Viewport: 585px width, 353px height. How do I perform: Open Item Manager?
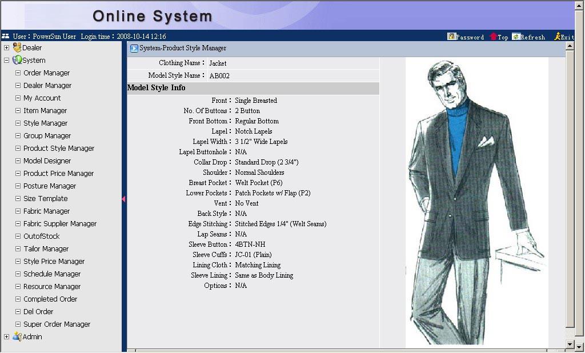click(45, 110)
